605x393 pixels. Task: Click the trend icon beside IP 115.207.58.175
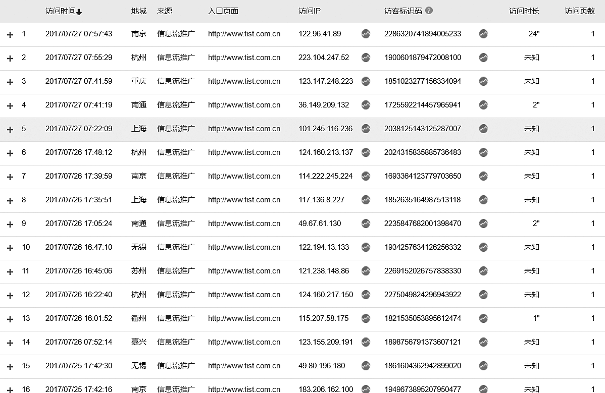(366, 318)
